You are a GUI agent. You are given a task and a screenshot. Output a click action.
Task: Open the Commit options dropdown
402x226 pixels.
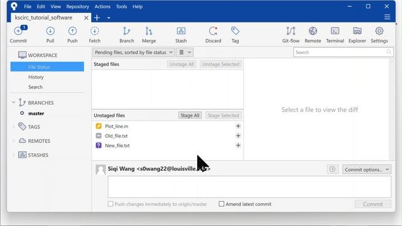pyautogui.click(x=367, y=169)
